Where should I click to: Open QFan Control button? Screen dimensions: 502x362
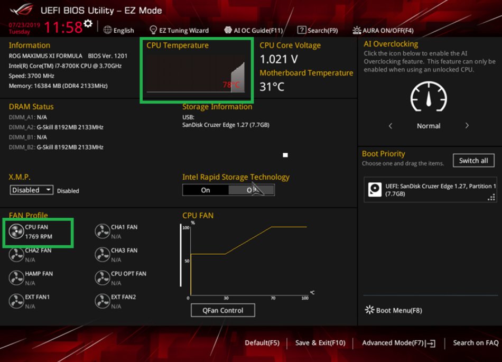click(x=223, y=310)
